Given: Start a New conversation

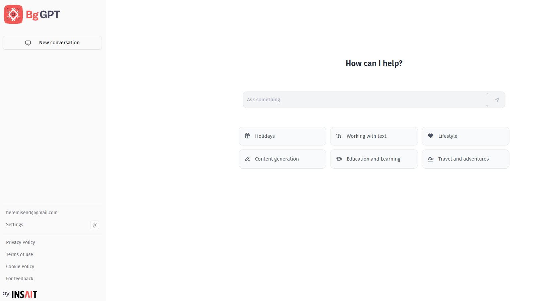Looking at the screenshot, I should 52,43.
